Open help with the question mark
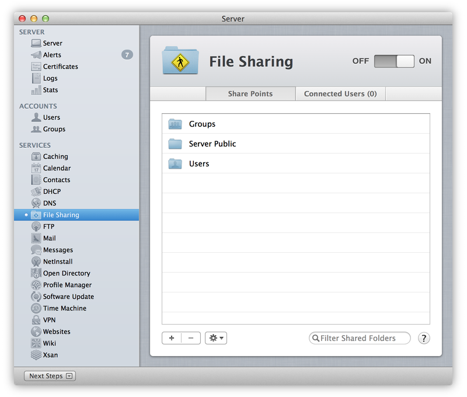 [424, 338]
